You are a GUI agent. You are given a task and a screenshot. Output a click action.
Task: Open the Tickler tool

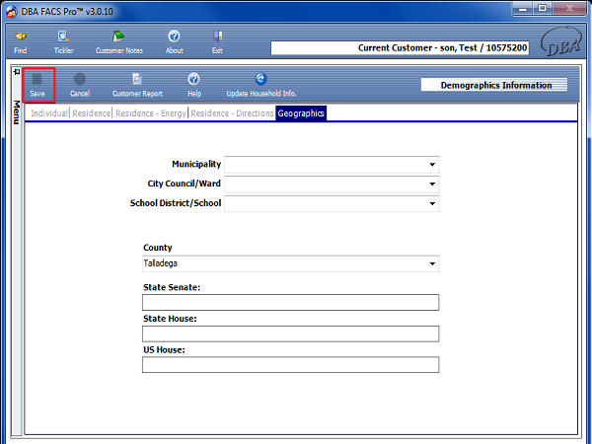(63, 37)
